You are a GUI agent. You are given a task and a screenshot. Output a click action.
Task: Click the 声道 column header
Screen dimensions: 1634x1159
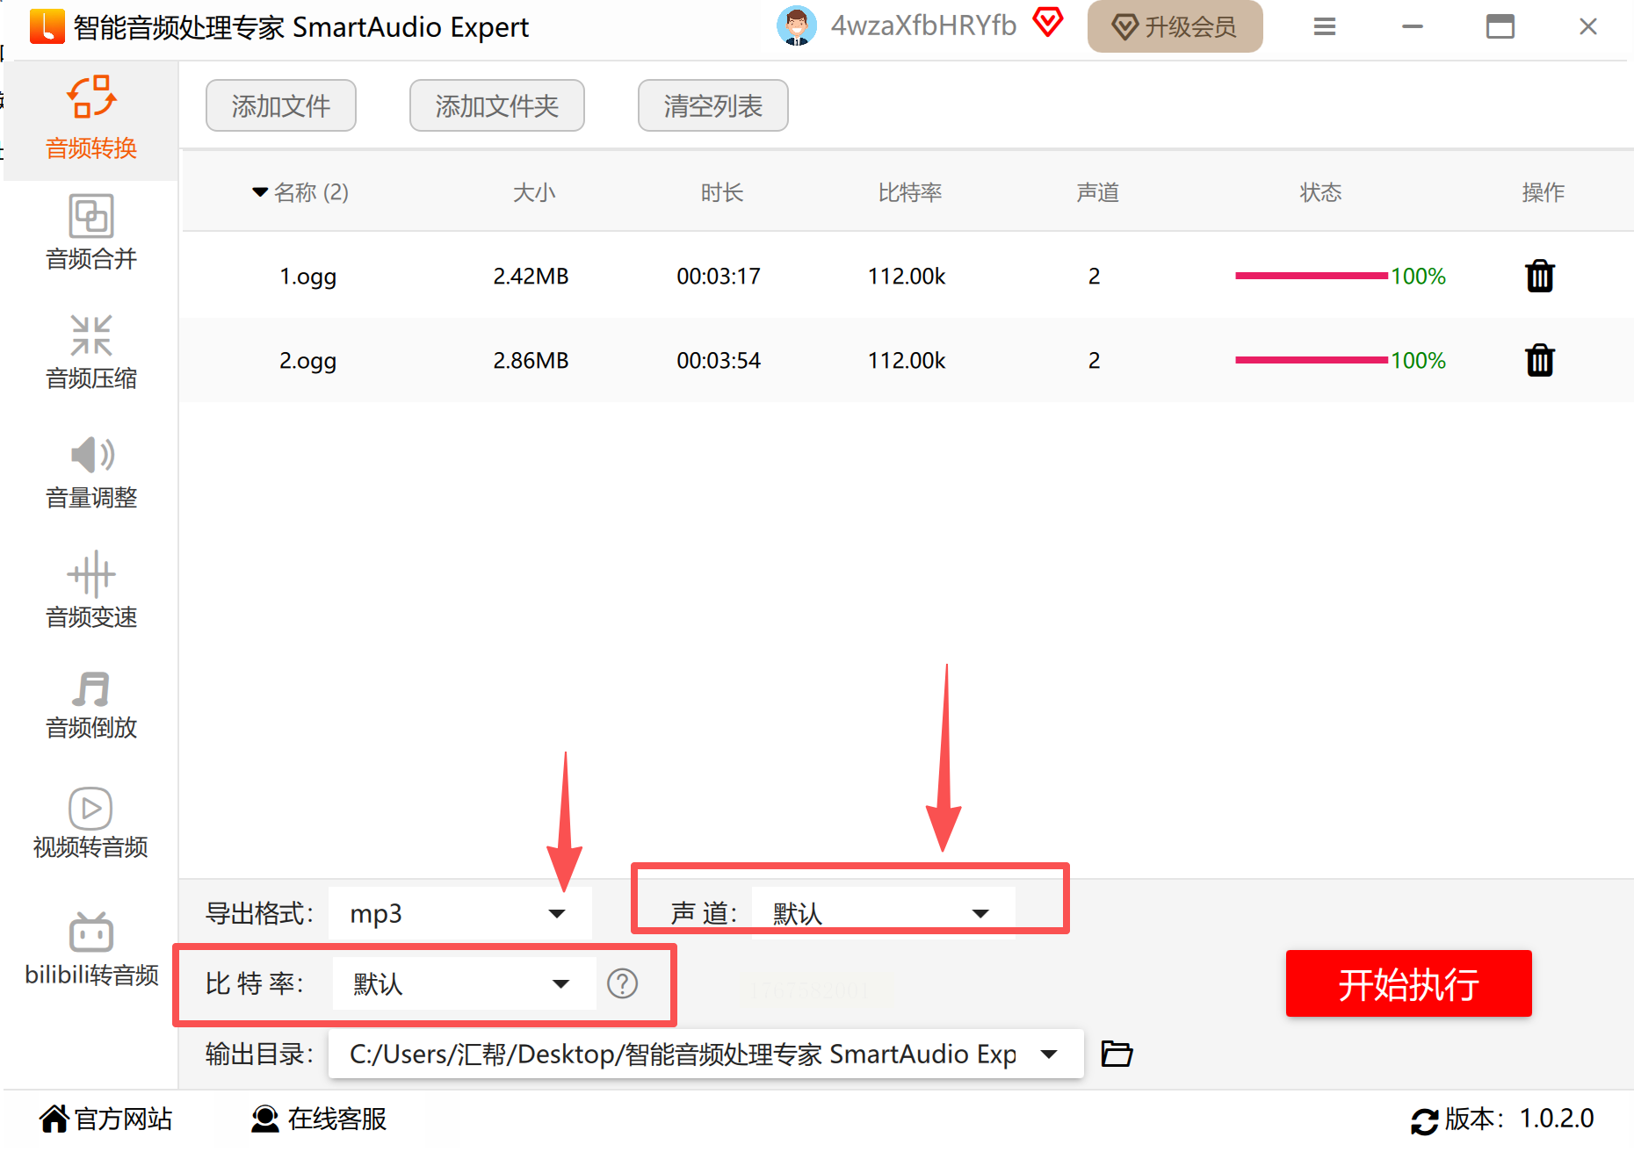1098,192
